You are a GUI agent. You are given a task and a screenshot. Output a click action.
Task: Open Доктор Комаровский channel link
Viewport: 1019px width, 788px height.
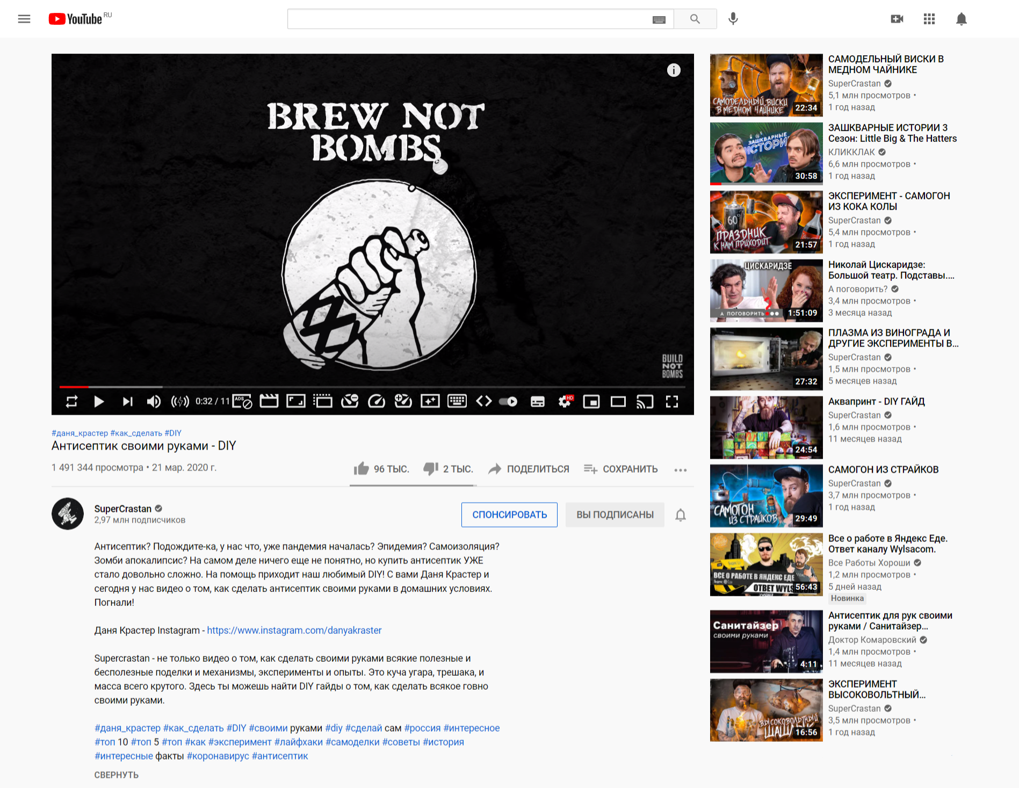[x=872, y=640]
